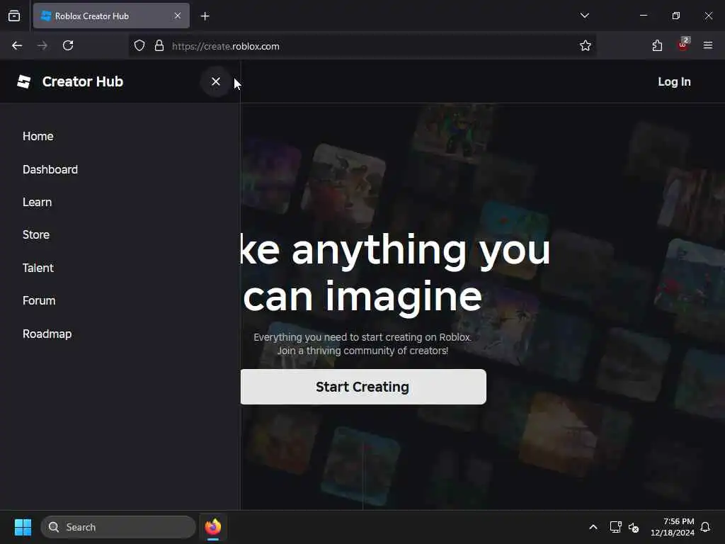
Task: Click the Start Creating button
Action: (x=363, y=387)
